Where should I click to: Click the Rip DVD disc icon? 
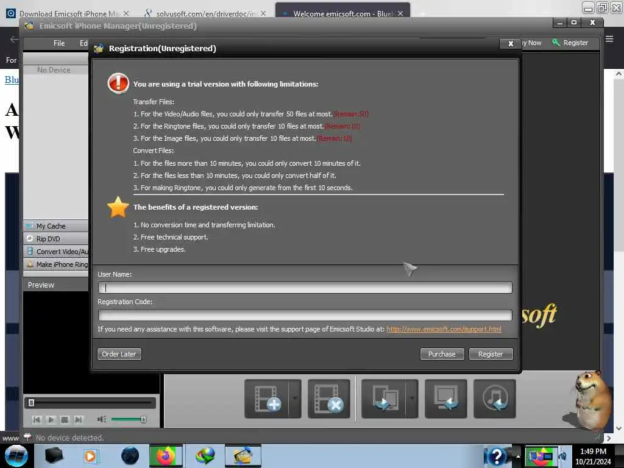click(29, 238)
